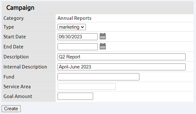Click the Goal Amount input field
Screen dimensions: 196x114
[75, 96]
